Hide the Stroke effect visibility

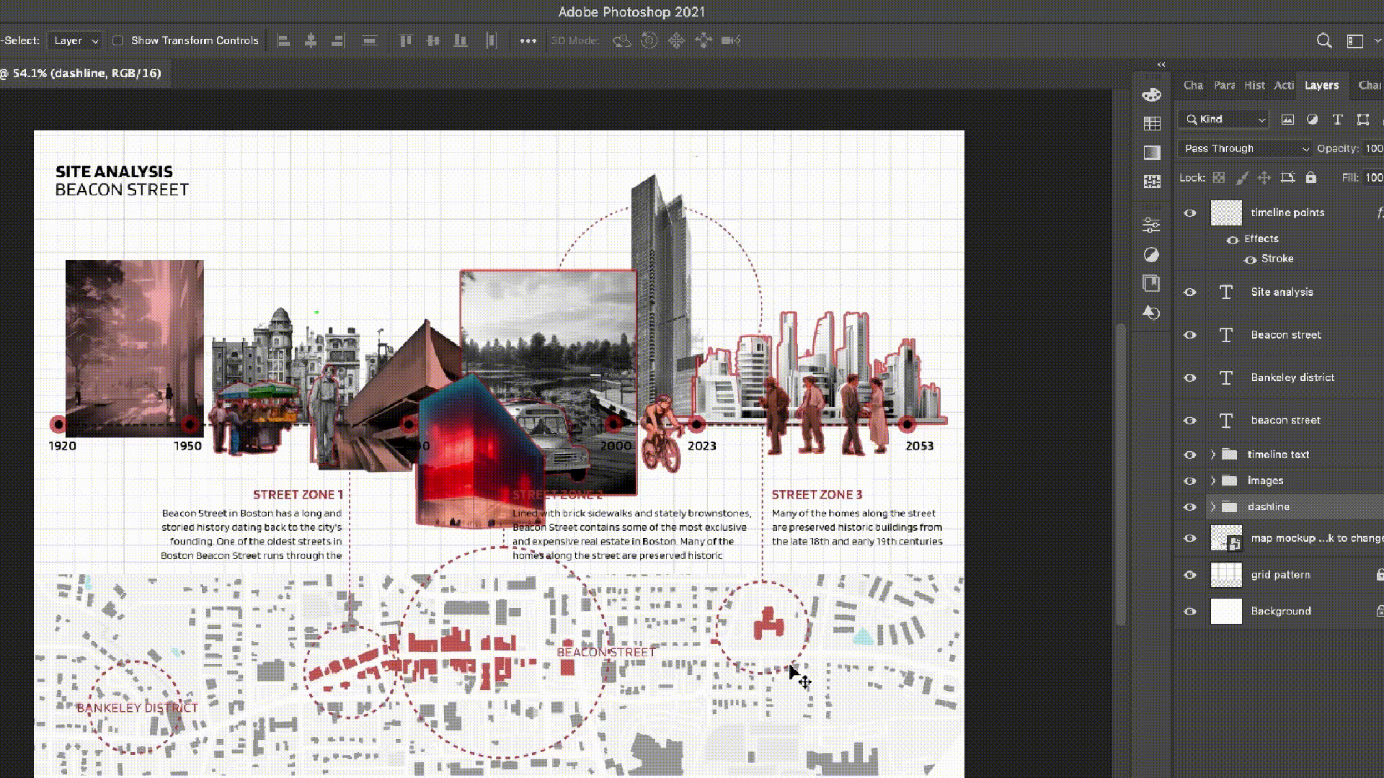point(1251,259)
